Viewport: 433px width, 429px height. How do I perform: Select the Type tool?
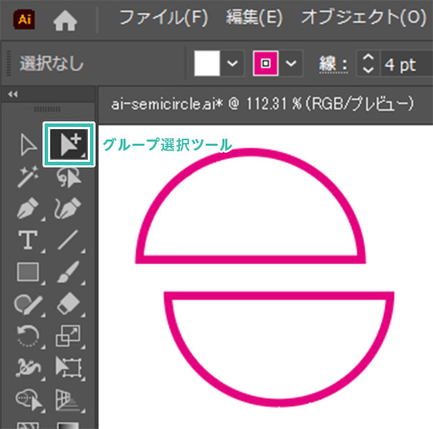coord(28,241)
